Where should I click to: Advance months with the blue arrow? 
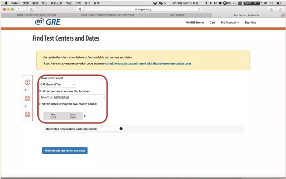point(85,116)
